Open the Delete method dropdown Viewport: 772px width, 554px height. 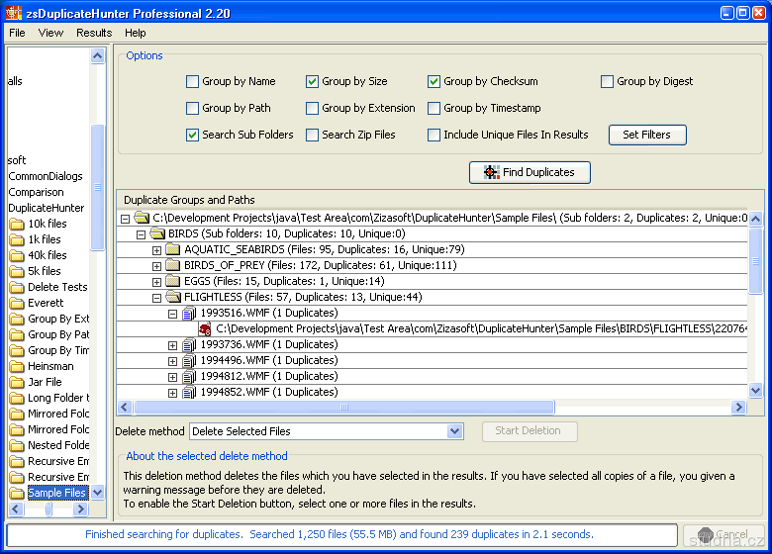click(454, 431)
